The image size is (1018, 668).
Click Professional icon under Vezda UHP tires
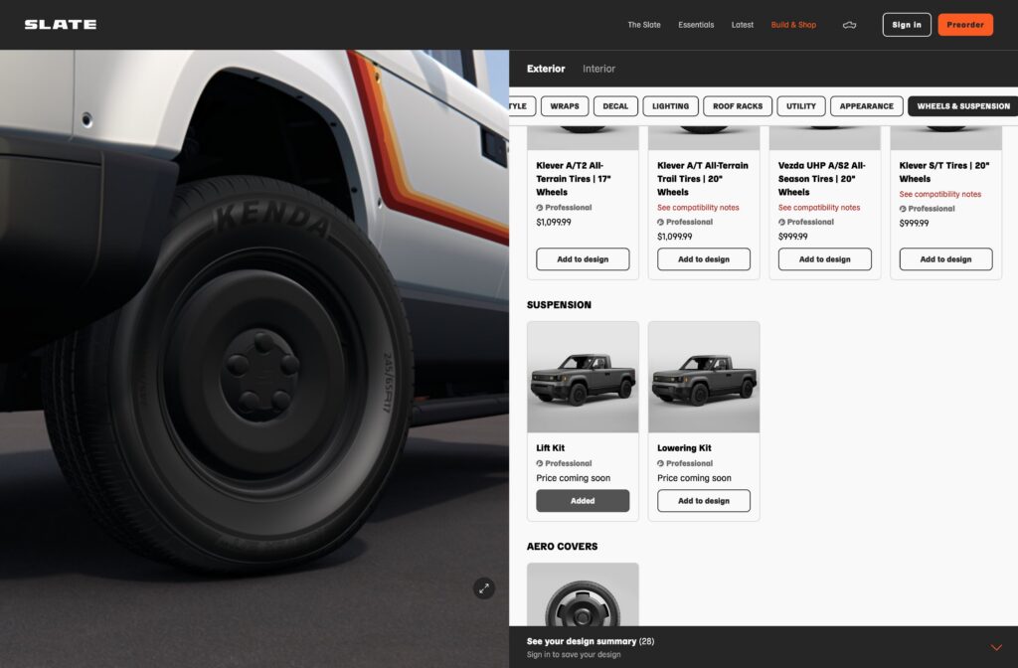(781, 222)
